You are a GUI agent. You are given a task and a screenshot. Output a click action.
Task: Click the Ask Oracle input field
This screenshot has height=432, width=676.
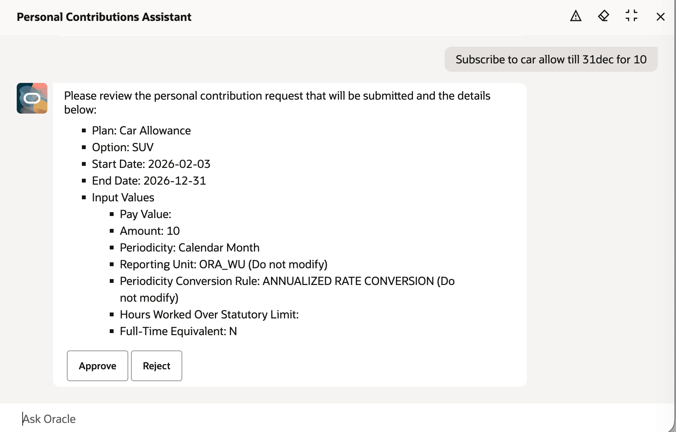139,419
